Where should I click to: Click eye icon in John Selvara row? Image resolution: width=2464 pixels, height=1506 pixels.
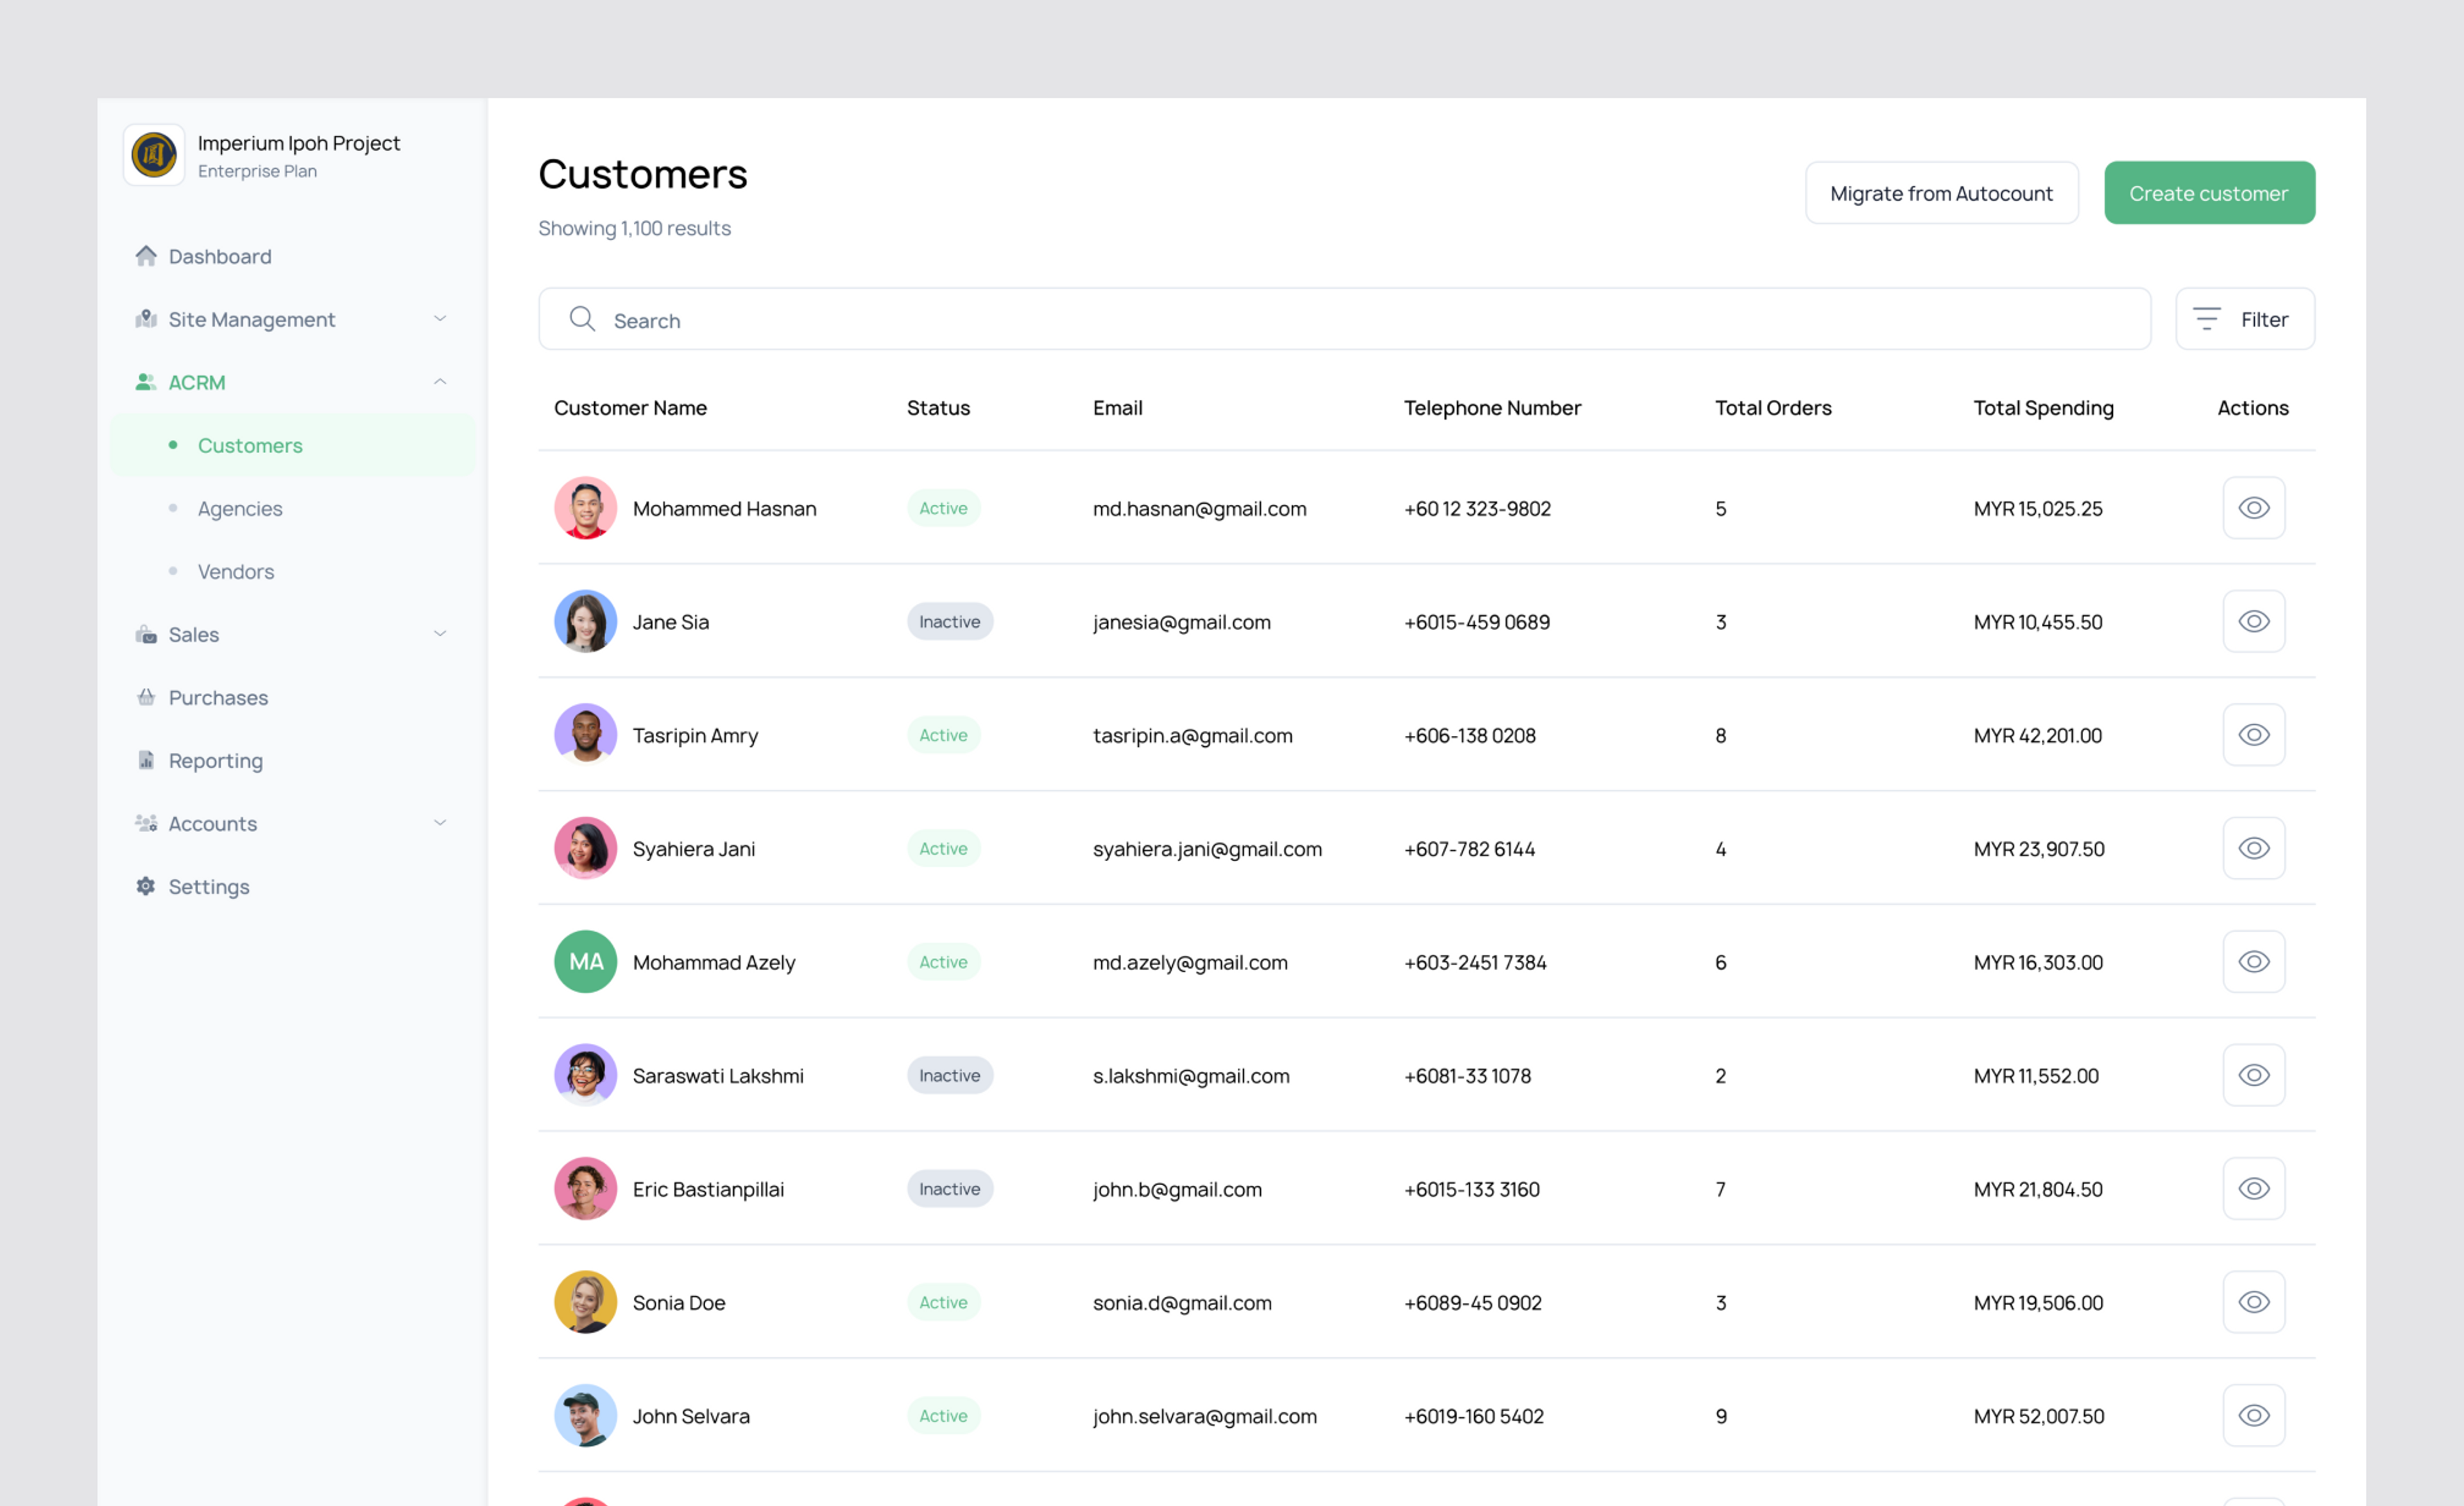[x=2253, y=1415]
